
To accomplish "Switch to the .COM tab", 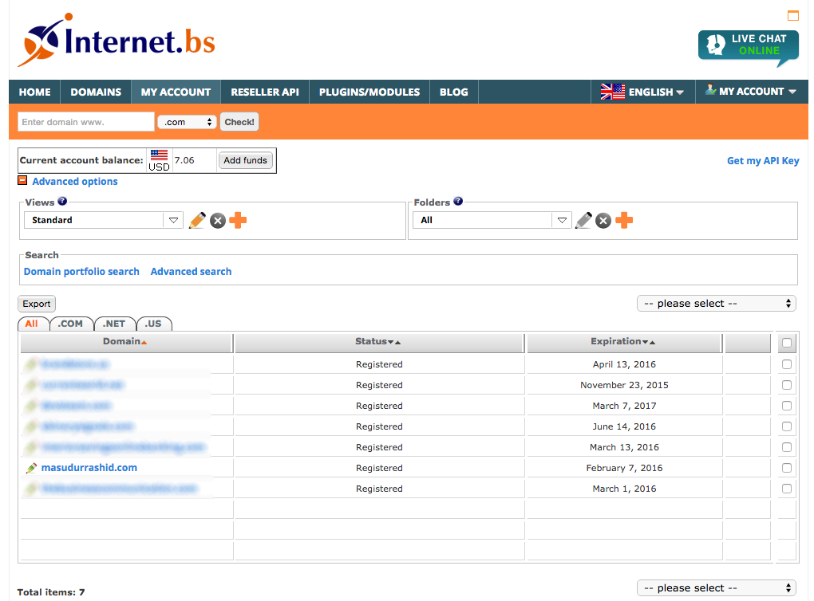I will click(x=70, y=324).
